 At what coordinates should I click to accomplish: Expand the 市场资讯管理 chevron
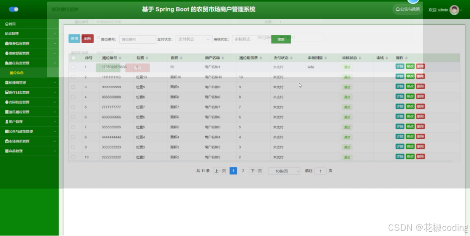55,141
